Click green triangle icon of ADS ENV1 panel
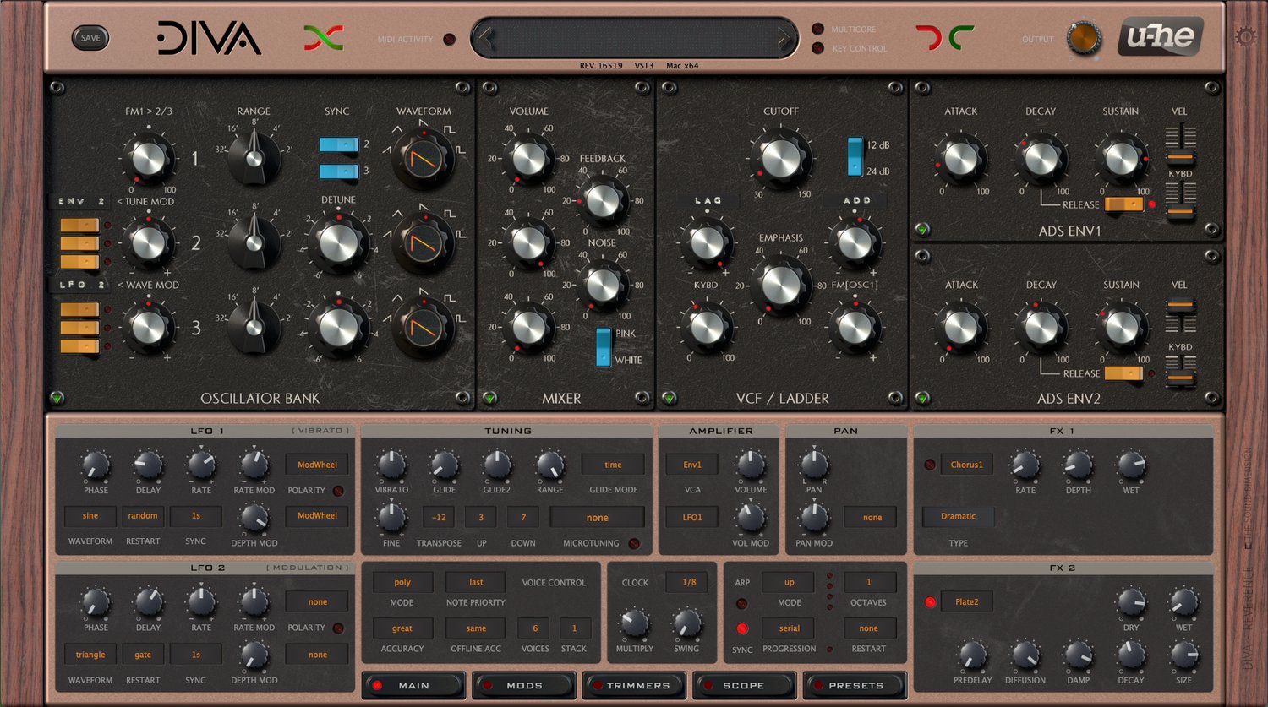Screen dimensions: 1268x707 point(922,229)
